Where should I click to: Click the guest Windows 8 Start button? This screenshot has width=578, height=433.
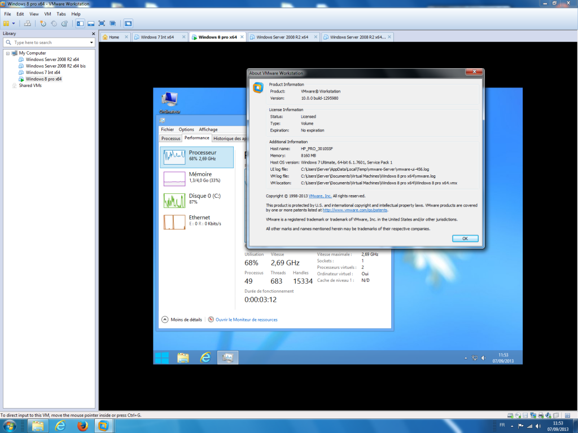(x=162, y=357)
